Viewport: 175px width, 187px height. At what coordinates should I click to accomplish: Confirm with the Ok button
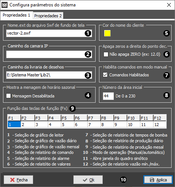pos(88,180)
